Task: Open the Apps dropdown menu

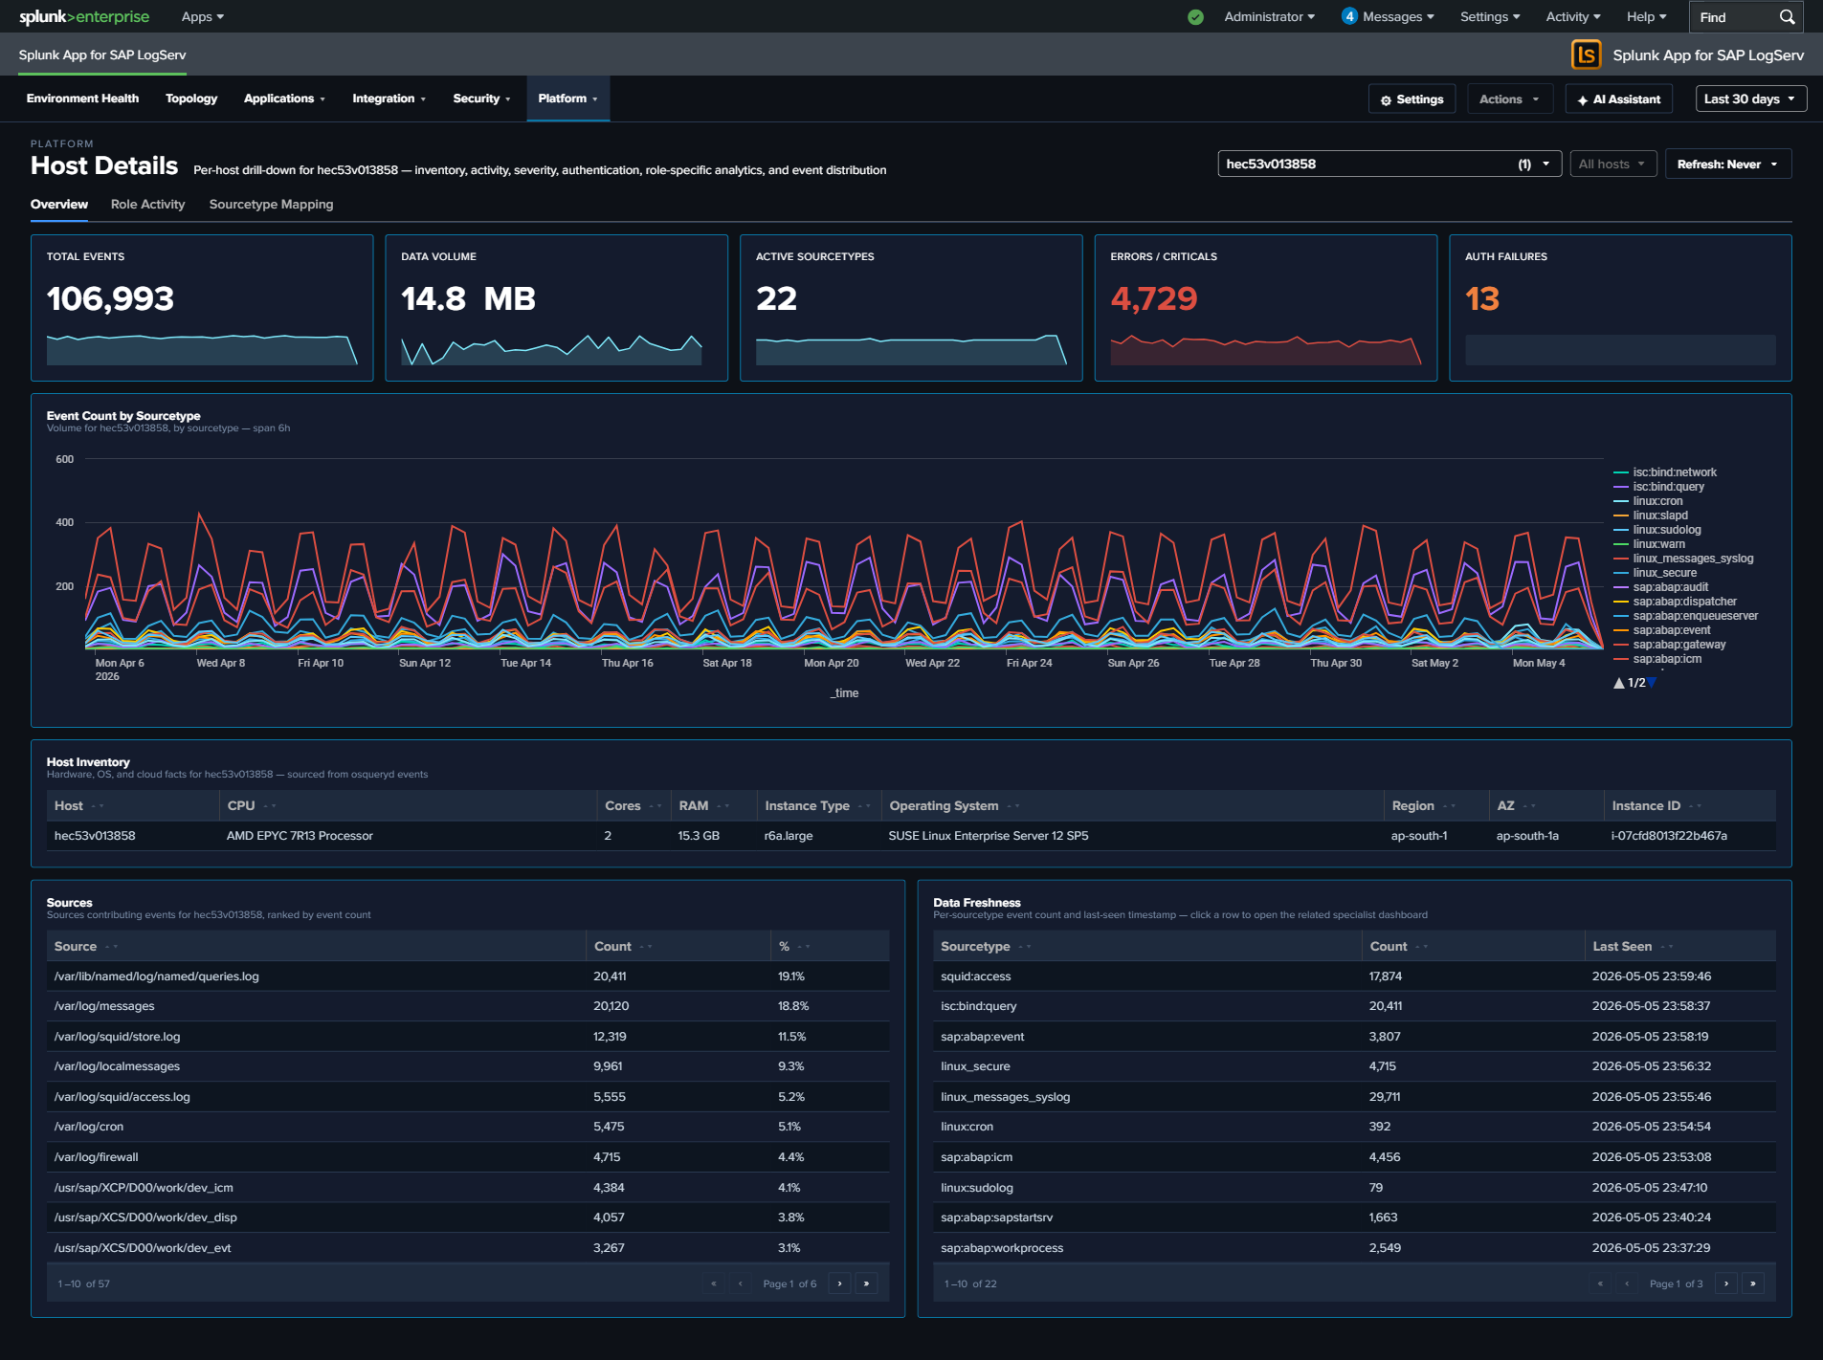Action: click(x=202, y=16)
